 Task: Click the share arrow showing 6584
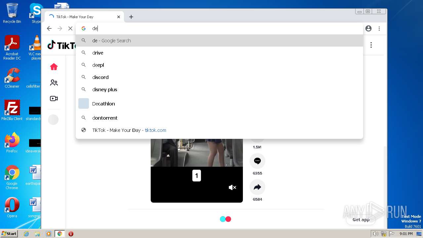(x=257, y=187)
